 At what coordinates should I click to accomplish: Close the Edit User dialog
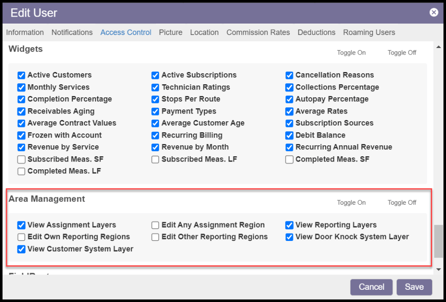(434, 12)
